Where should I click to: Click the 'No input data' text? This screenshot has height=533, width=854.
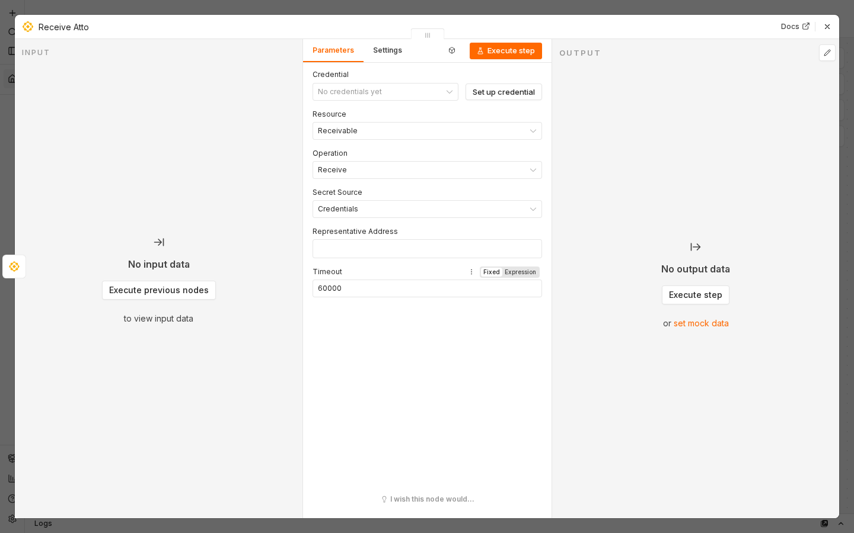(x=159, y=264)
